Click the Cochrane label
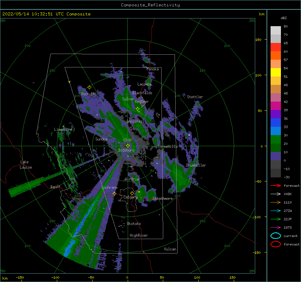 coord(109,187)
